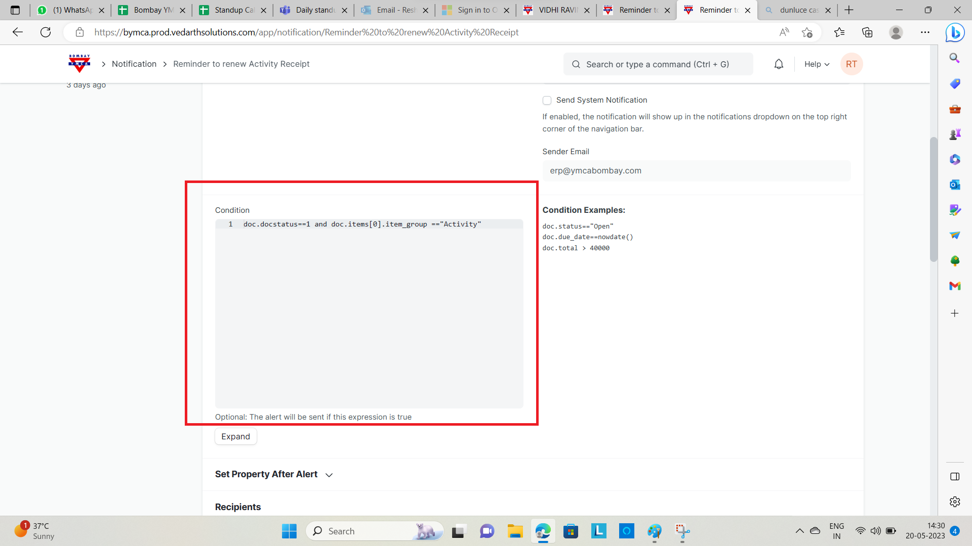Go to the Notification breadcrumb link

134,64
